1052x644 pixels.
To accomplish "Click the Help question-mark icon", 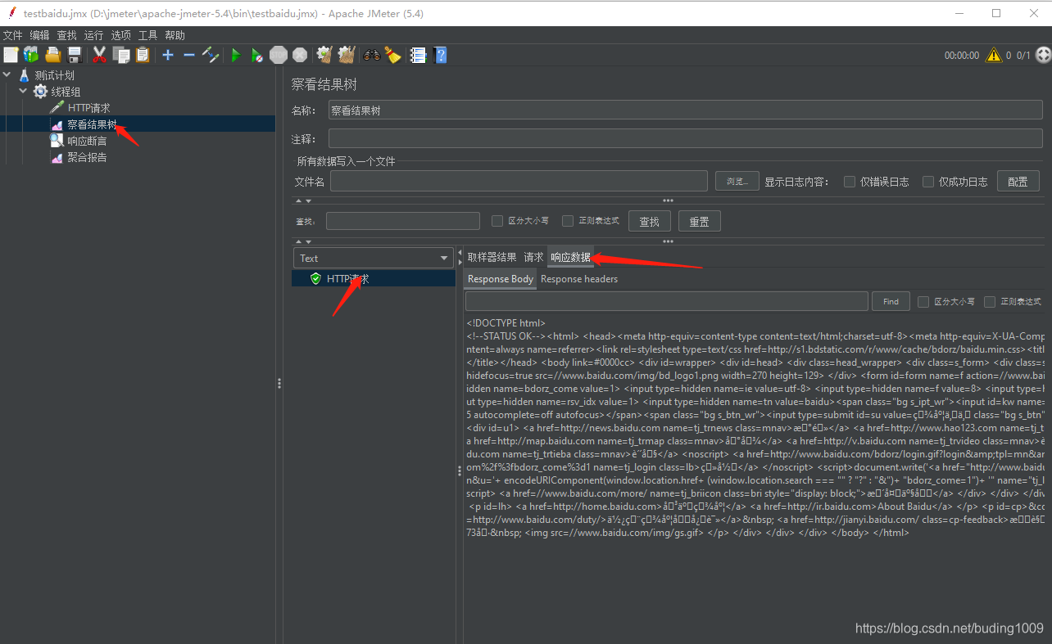I will [441, 55].
